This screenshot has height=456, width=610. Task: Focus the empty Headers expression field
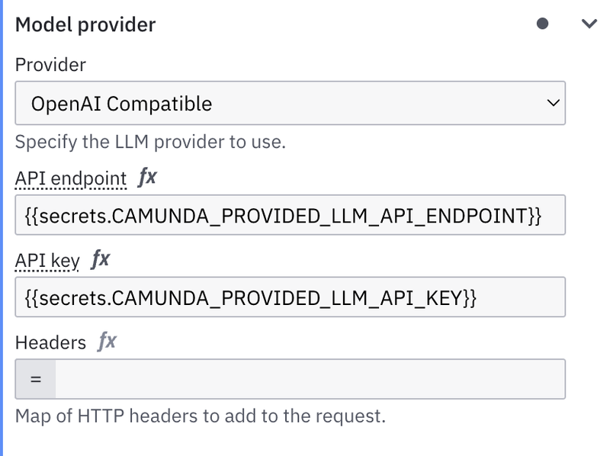click(310, 379)
